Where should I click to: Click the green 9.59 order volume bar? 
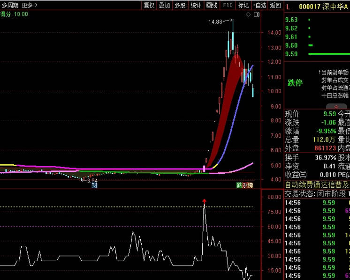[x=328, y=54]
